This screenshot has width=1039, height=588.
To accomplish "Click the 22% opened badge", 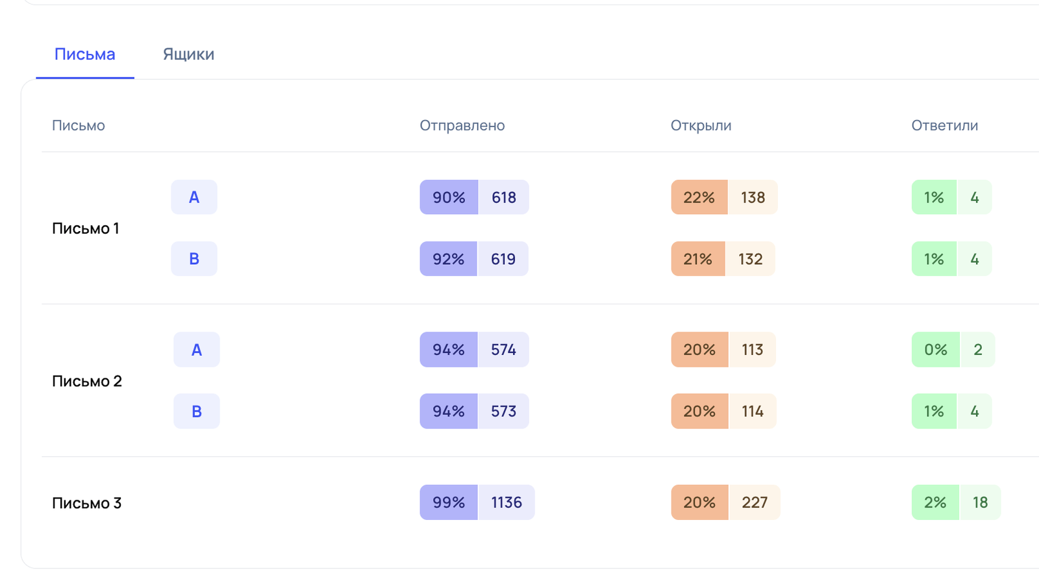I will 699,197.
